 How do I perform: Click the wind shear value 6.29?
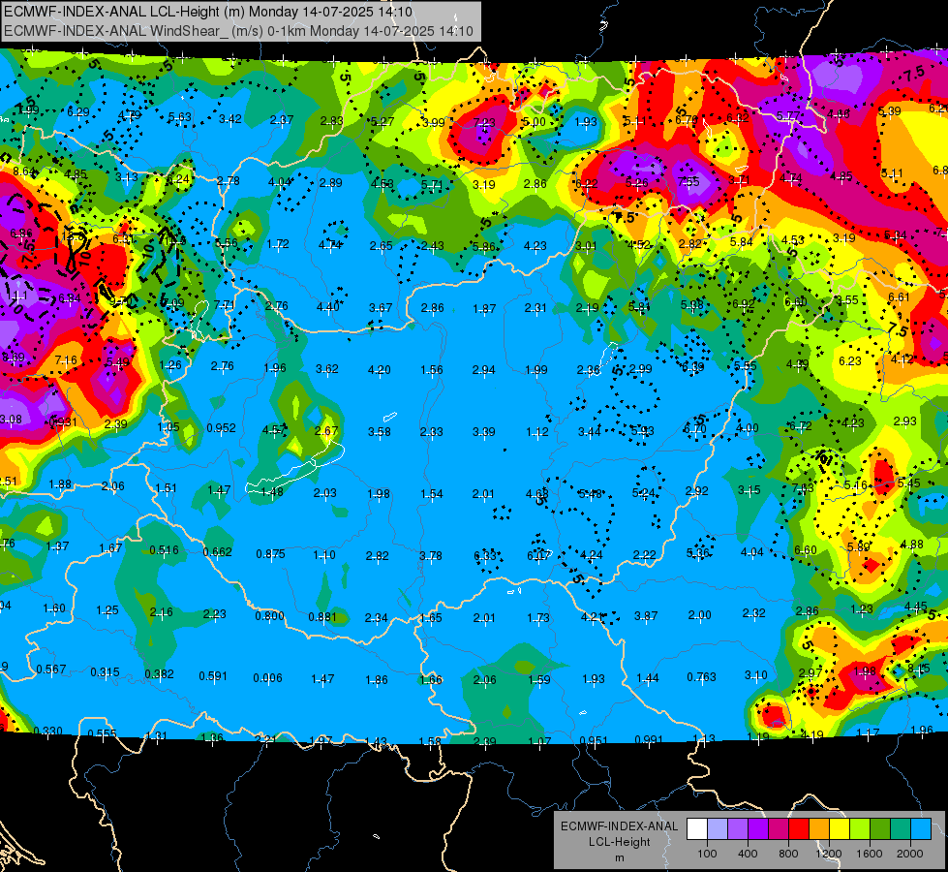(x=78, y=112)
